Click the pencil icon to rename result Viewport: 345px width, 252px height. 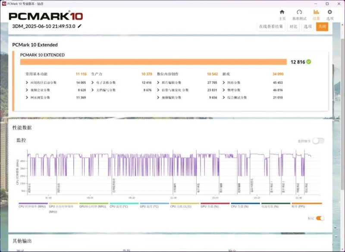pyautogui.click(x=80, y=26)
